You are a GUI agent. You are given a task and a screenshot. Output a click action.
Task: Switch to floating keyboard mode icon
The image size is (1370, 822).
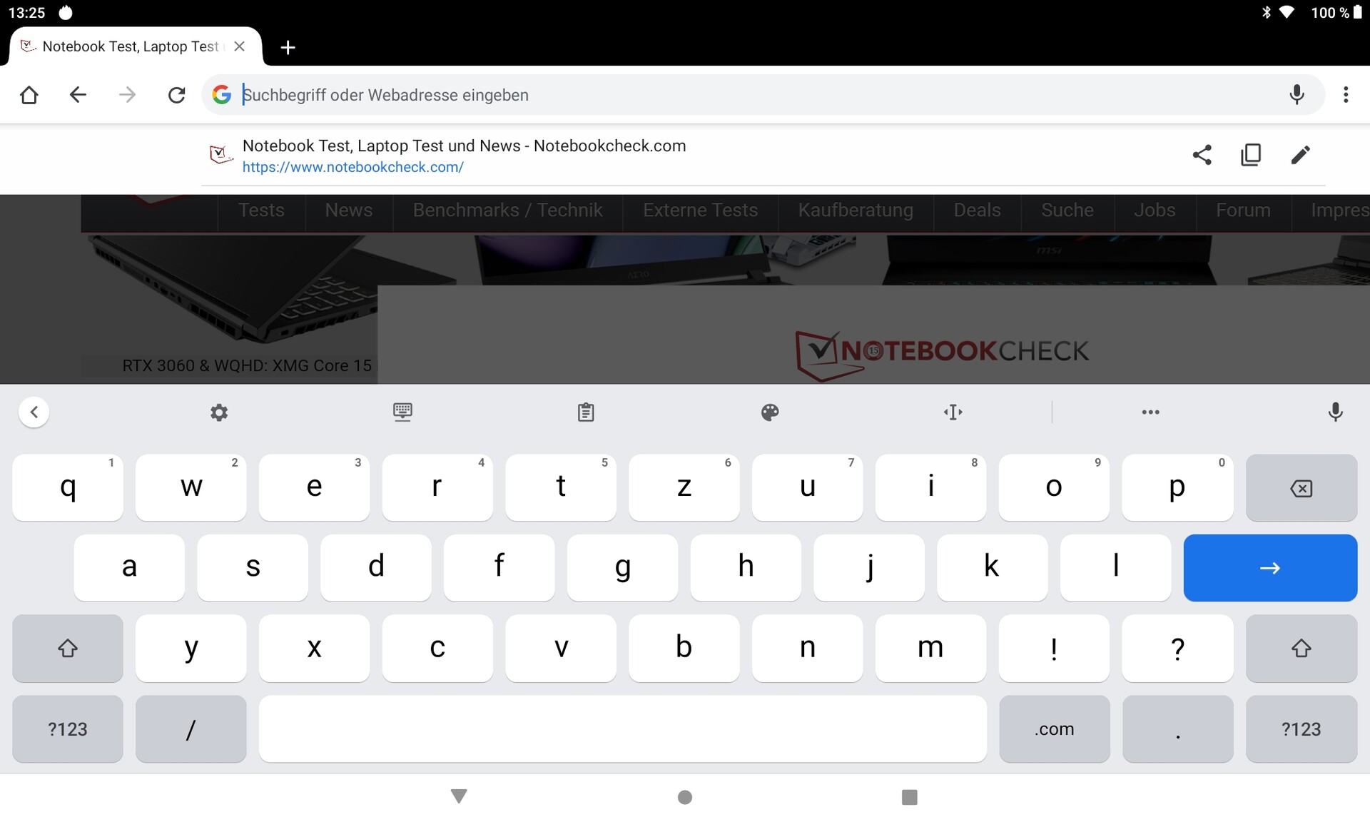(x=402, y=412)
